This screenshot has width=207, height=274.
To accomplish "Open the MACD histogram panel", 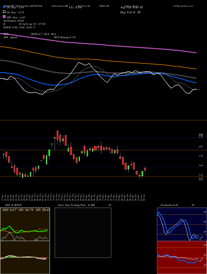I will (x=25, y=257).
